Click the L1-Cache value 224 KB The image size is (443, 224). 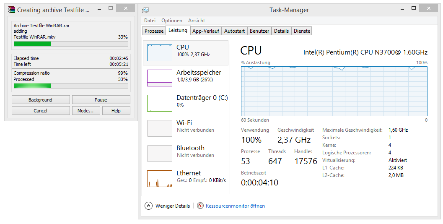396,168
